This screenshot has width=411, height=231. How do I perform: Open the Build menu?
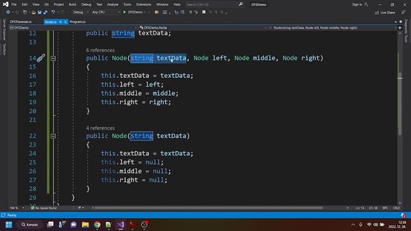(73, 4)
